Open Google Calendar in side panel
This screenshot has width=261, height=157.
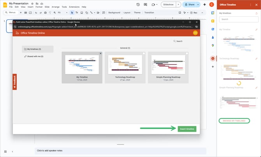[213, 13]
